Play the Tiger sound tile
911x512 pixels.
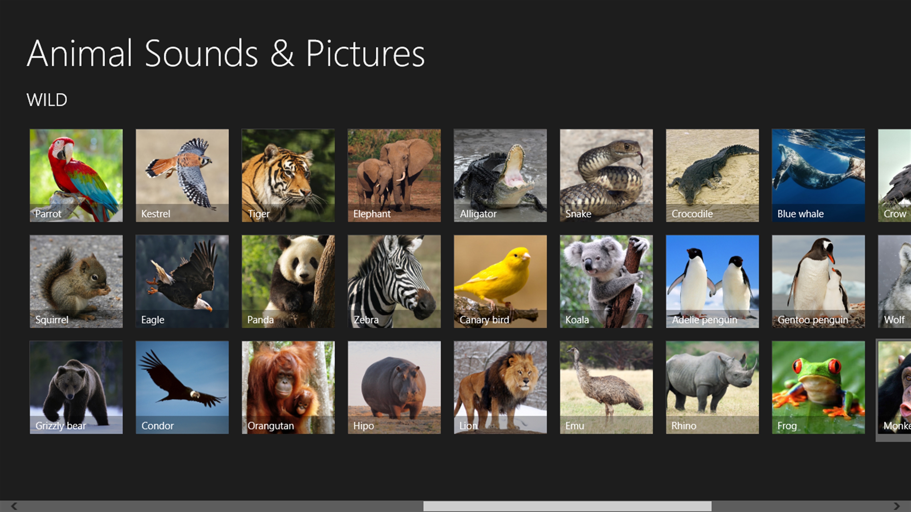pyautogui.click(x=288, y=175)
